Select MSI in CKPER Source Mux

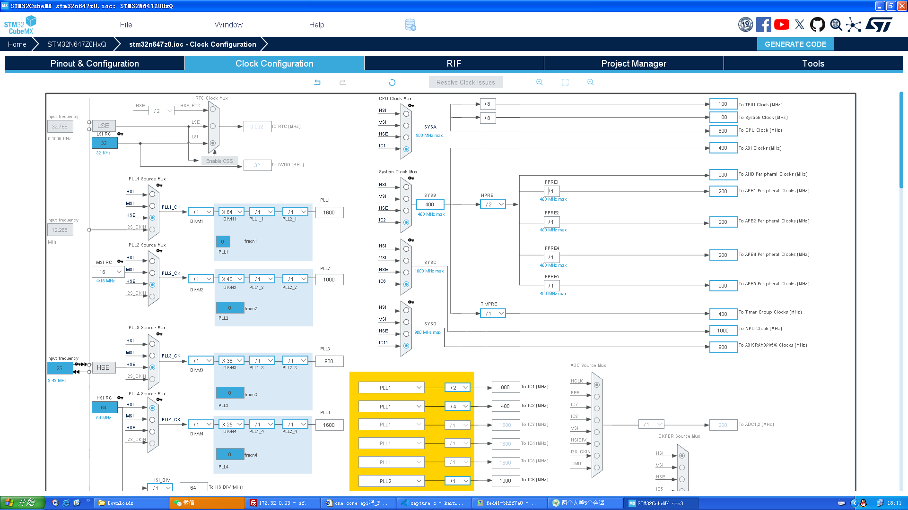click(x=682, y=467)
